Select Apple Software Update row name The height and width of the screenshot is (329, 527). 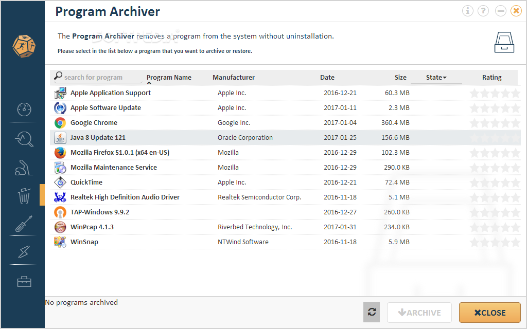(x=106, y=108)
